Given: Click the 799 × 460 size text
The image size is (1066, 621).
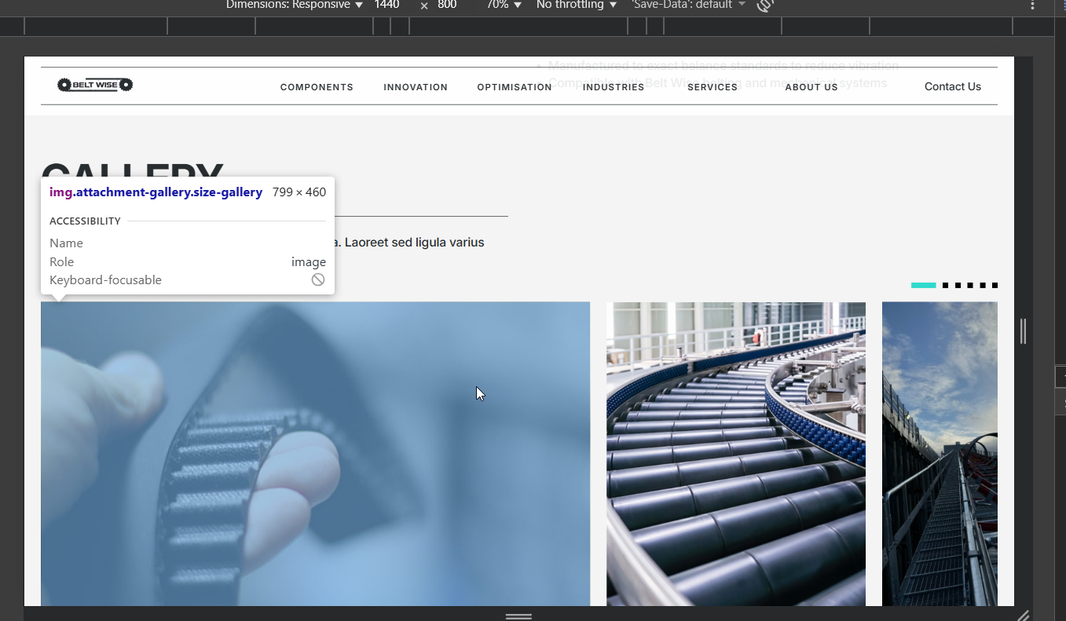Looking at the screenshot, I should point(299,192).
